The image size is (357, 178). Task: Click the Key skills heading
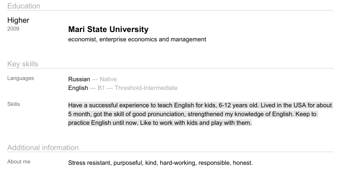[23, 64]
